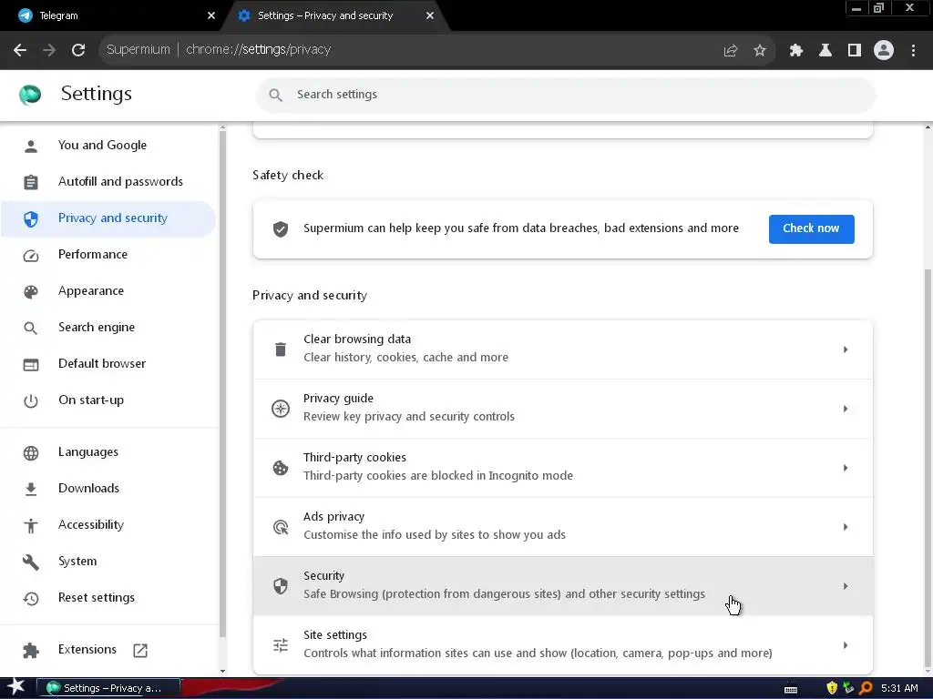
Task: Click the sliders icon for Site settings
Action: [281, 645]
